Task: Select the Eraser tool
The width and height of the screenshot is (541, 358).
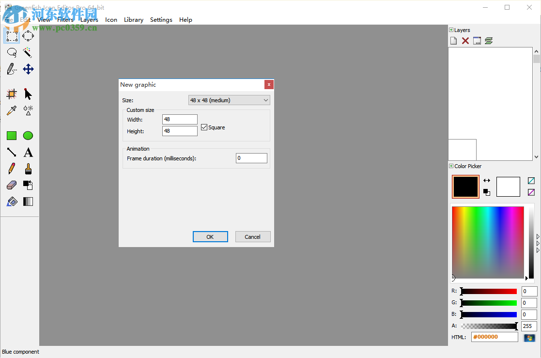Action: pos(12,186)
